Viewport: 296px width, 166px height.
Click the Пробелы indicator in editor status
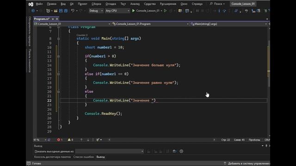point(254,140)
